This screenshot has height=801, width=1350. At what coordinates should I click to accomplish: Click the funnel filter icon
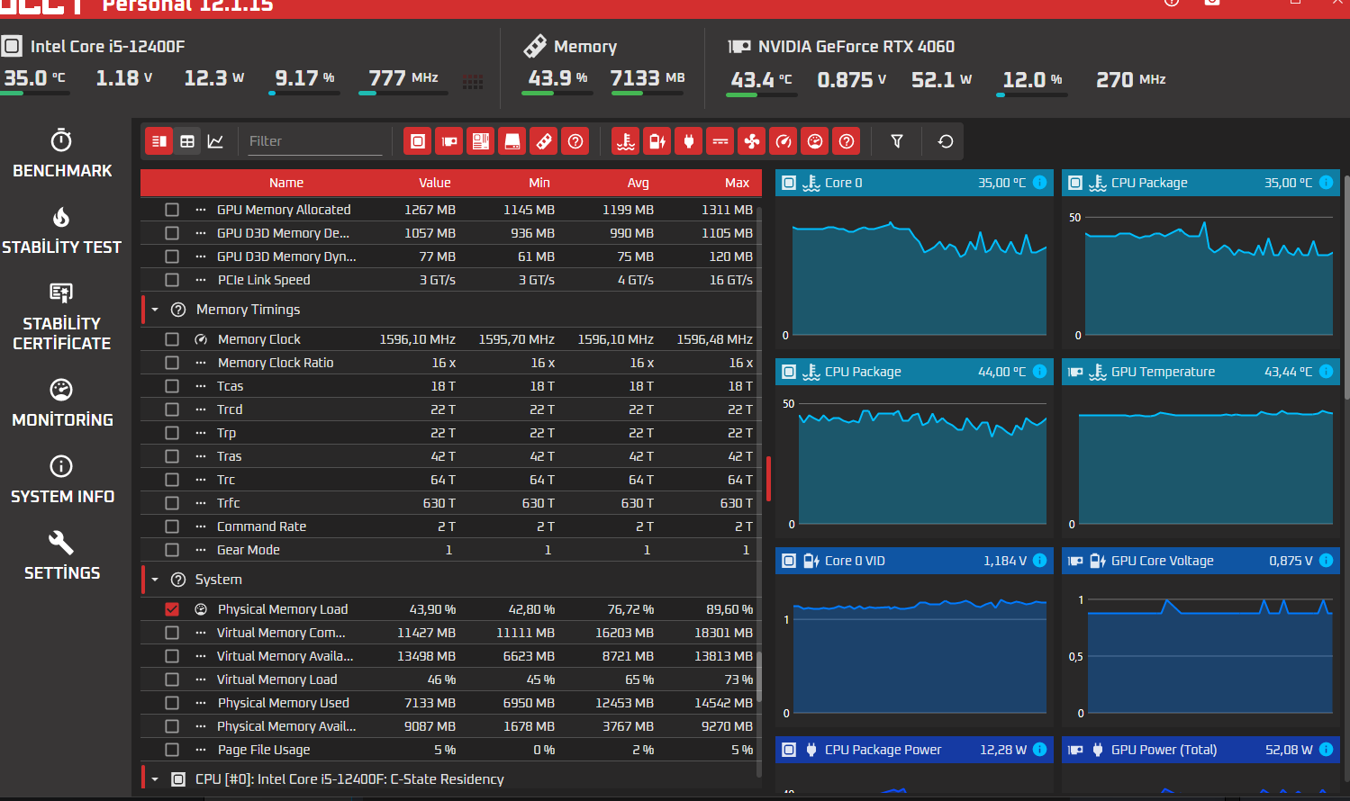point(897,141)
